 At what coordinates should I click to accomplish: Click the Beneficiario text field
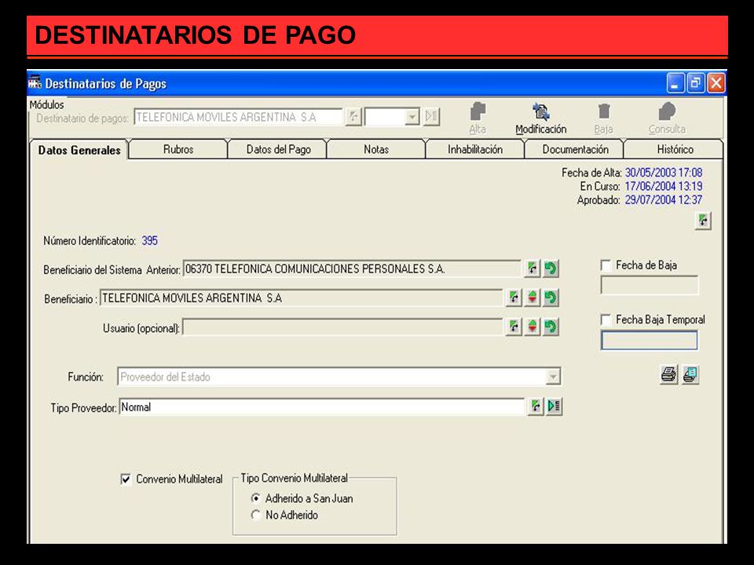click(x=301, y=298)
